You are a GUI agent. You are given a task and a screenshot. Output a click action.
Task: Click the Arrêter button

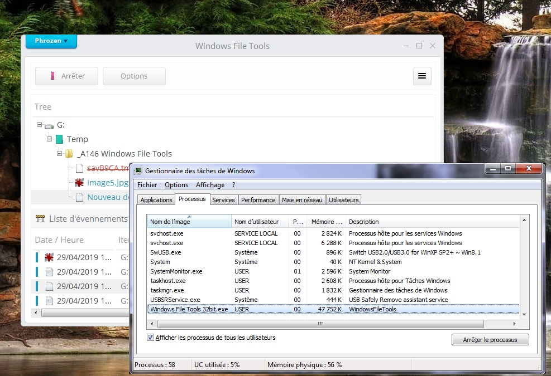click(x=66, y=76)
